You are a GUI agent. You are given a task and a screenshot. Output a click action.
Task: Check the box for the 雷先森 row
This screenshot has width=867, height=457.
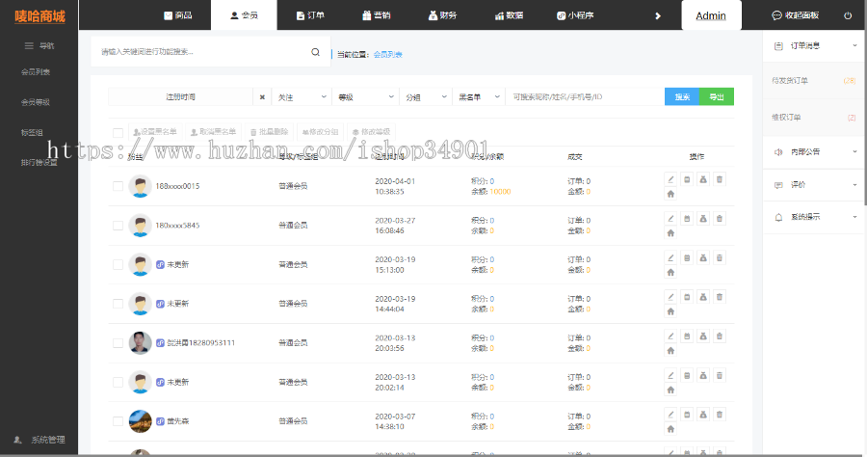[118, 421]
